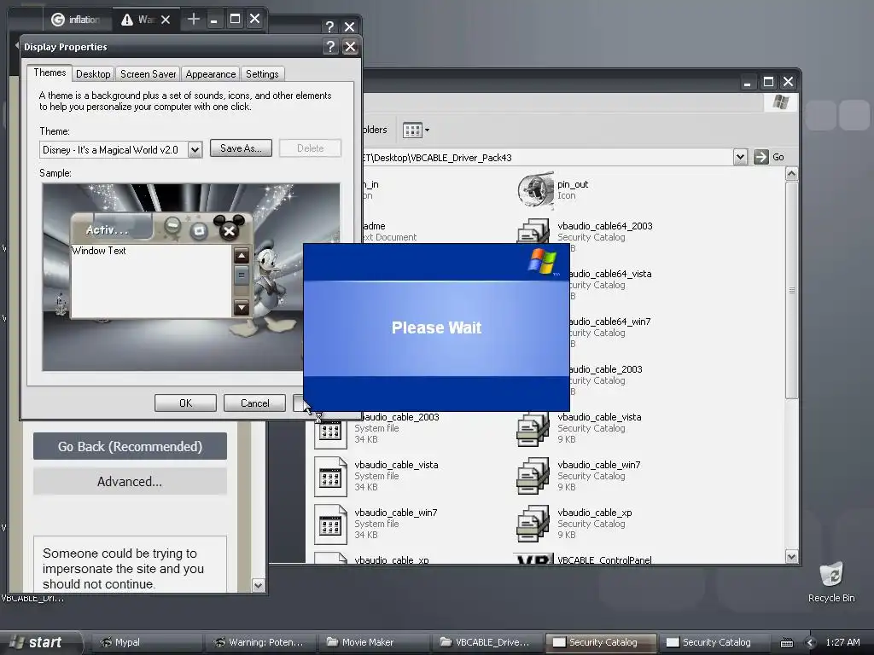Click Go Back (Recommended) button
This screenshot has height=655, width=874.
(x=130, y=446)
